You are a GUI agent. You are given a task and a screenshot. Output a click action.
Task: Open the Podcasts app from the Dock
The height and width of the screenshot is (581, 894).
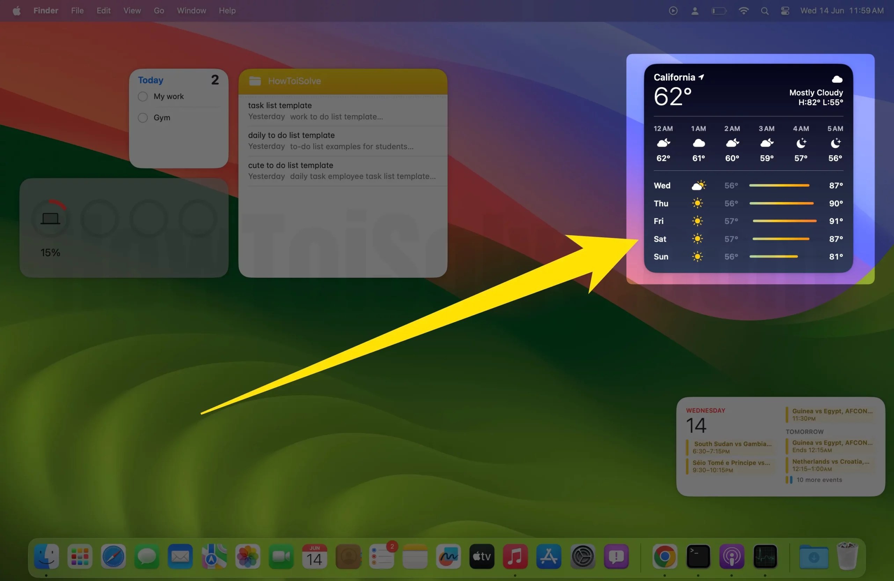(731, 557)
